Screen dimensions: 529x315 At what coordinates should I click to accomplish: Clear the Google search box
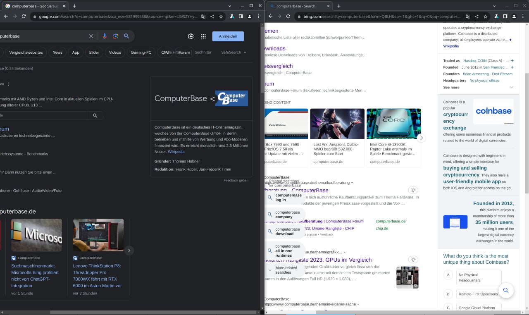(91, 36)
